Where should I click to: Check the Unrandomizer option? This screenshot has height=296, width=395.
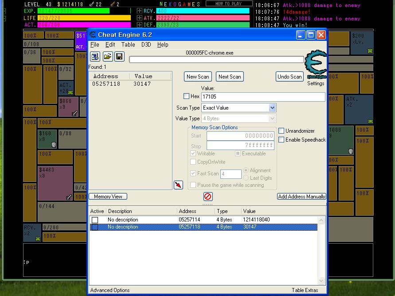point(282,131)
